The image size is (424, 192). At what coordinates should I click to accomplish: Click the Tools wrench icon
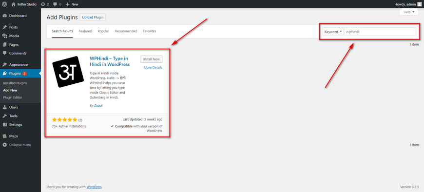(4, 116)
